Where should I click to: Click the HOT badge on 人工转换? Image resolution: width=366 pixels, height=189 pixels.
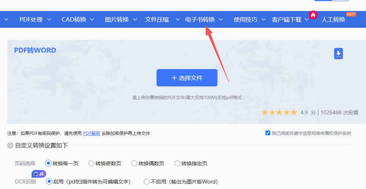click(351, 14)
